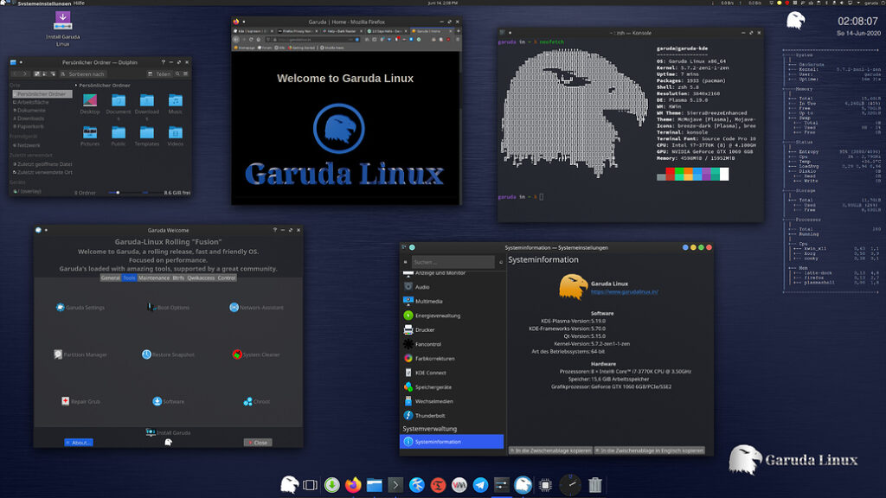This screenshot has width=886, height=498.
Task: Collapse the Persönlicher Ordner tree in Dolphin
Action: pos(76,86)
